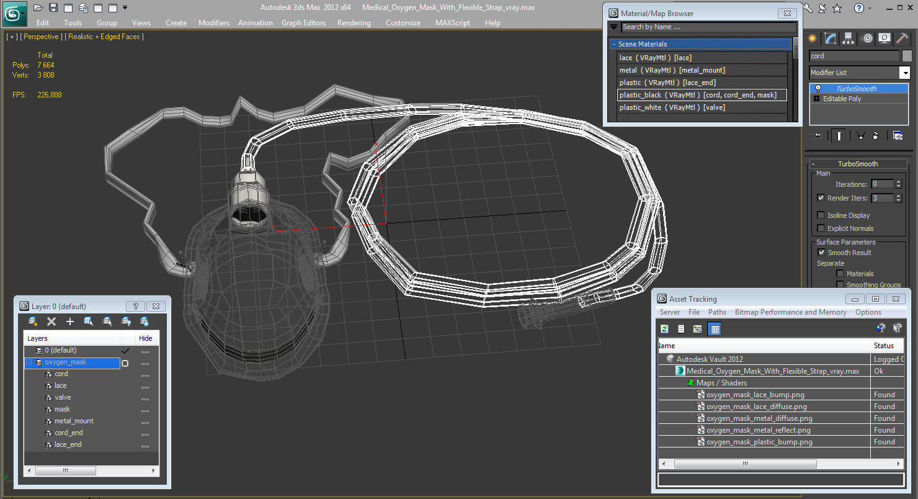Open the Rendering menu
The height and width of the screenshot is (499, 918).
354,23
